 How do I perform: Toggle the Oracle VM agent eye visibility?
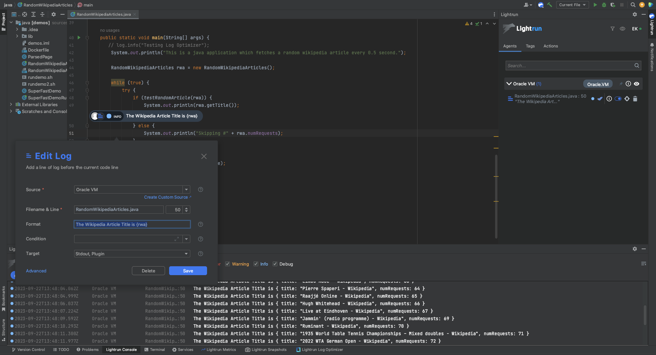[637, 84]
